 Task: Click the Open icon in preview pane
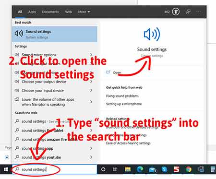(x=108, y=72)
